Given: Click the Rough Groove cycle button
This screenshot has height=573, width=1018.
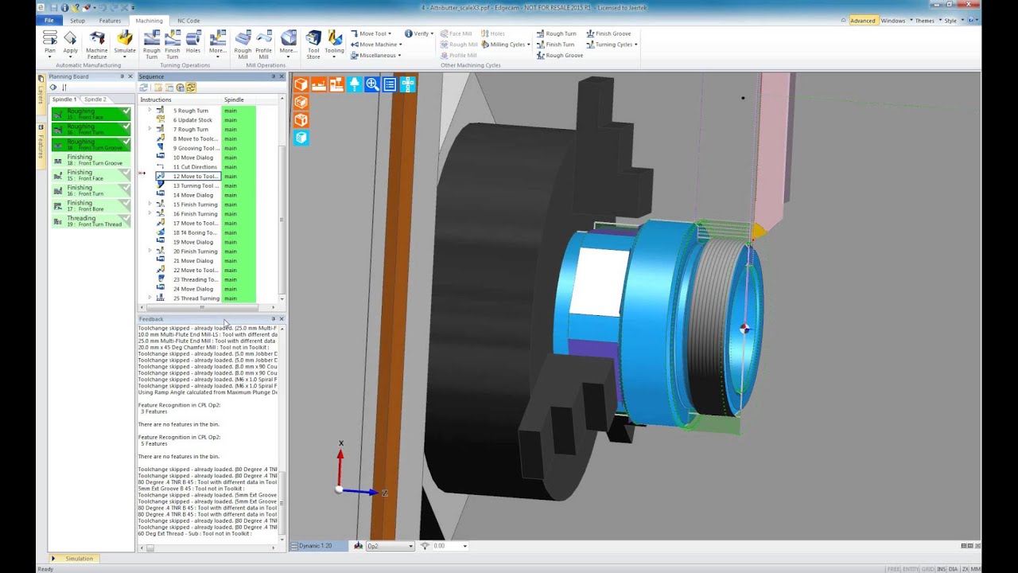Looking at the screenshot, I should tap(560, 55).
